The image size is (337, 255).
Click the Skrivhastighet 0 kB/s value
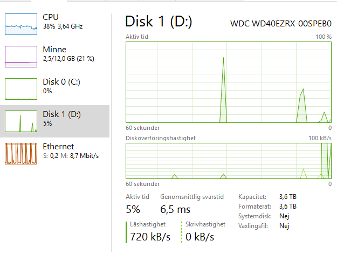click(x=200, y=237)
